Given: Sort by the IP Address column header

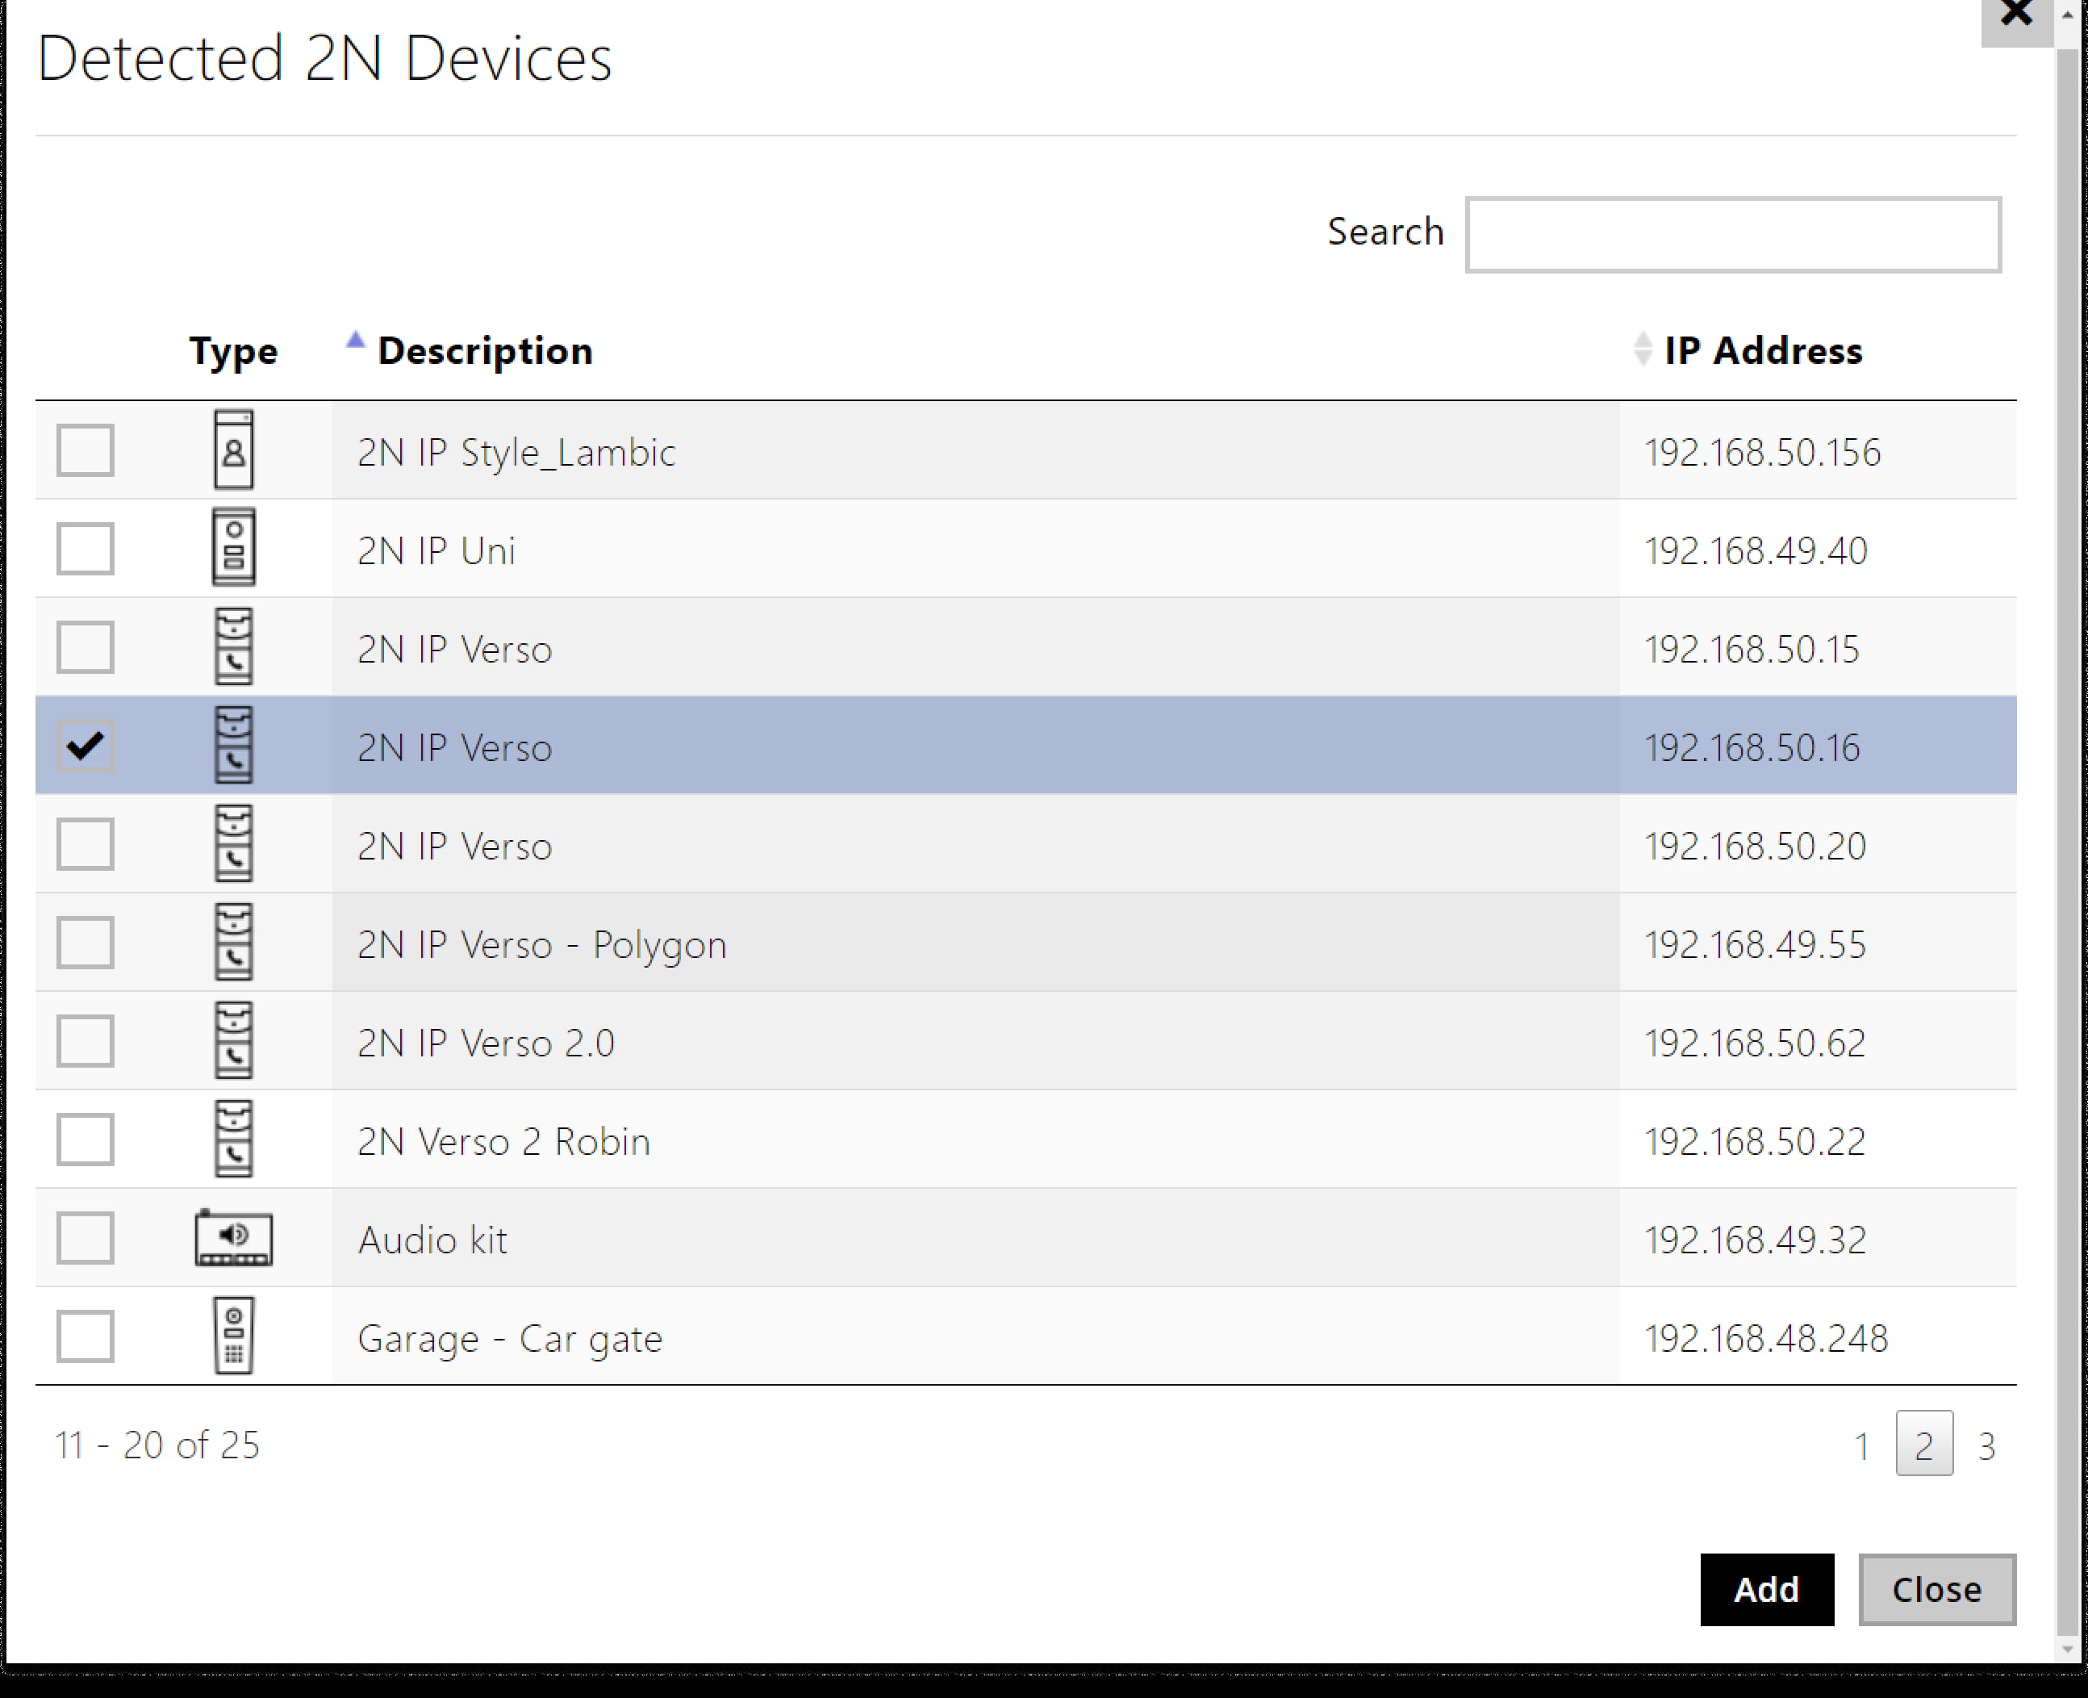Looking at the screenshot, I should 1764,350.
